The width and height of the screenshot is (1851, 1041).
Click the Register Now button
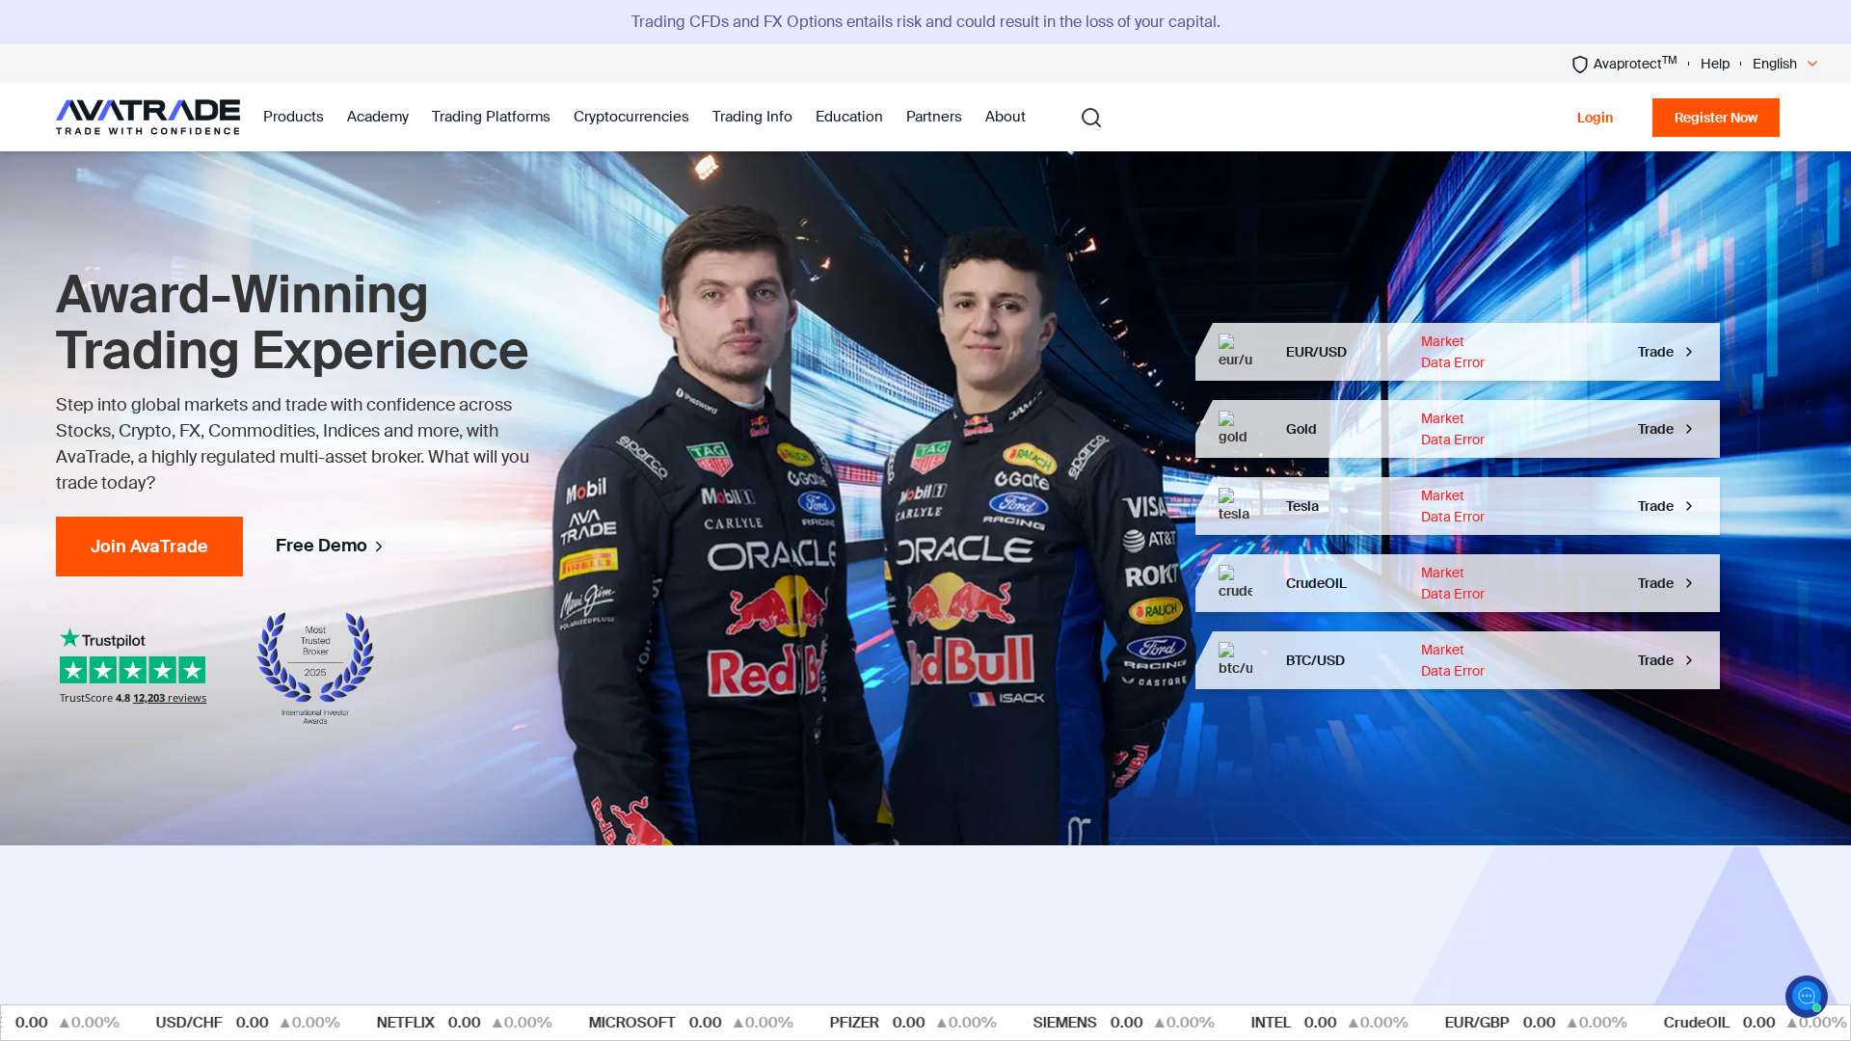click(x=1716, y=118)
